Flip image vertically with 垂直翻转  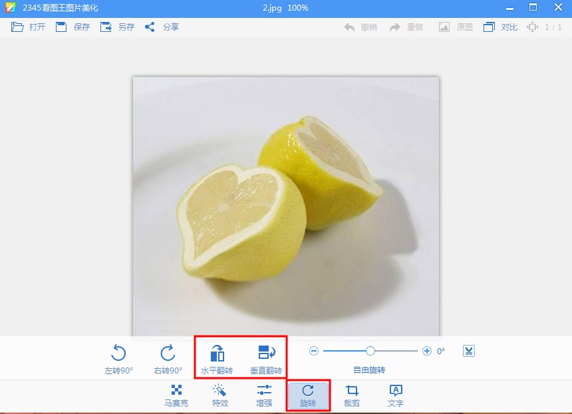click(x=266, y=358)
